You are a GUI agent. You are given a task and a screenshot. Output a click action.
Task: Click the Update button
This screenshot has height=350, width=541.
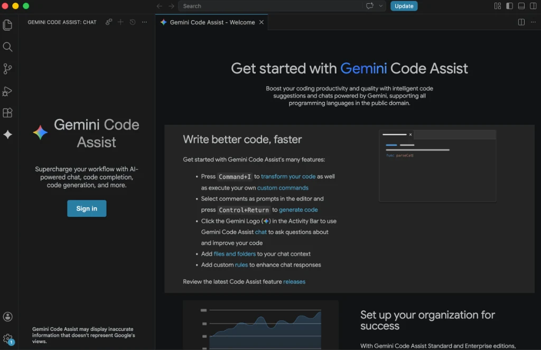point(404,6)
